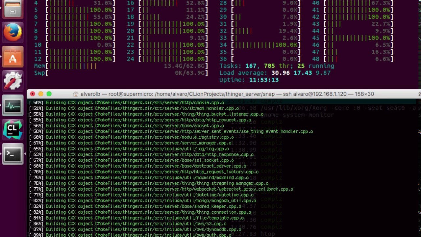Click build line for base/socket.cpp.o

click(x=127, y=126)
